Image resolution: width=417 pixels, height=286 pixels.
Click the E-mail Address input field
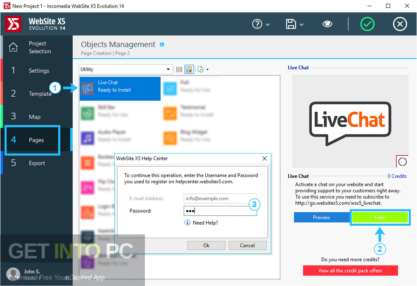[x=220, y=199]
